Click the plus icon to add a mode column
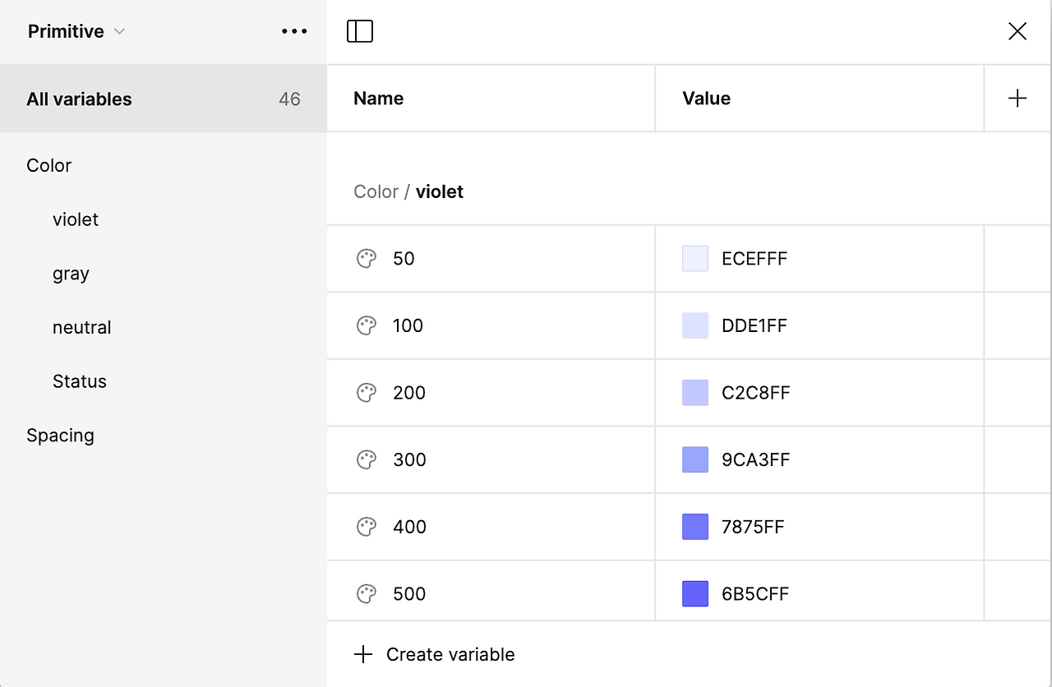 click(x=1017, y=99)
